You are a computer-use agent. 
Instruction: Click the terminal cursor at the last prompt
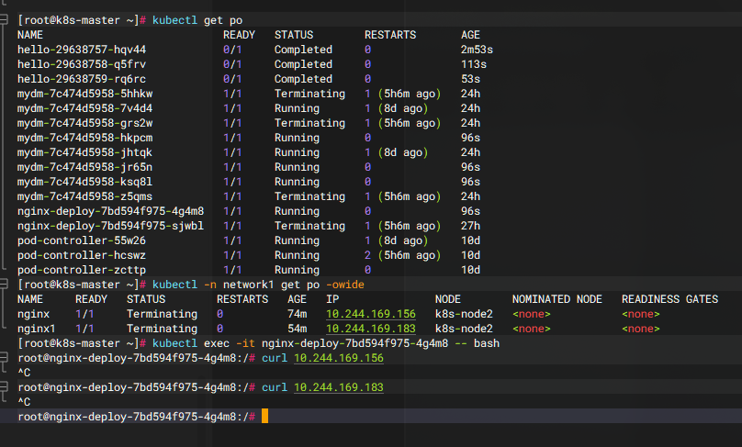coord(264,417)
